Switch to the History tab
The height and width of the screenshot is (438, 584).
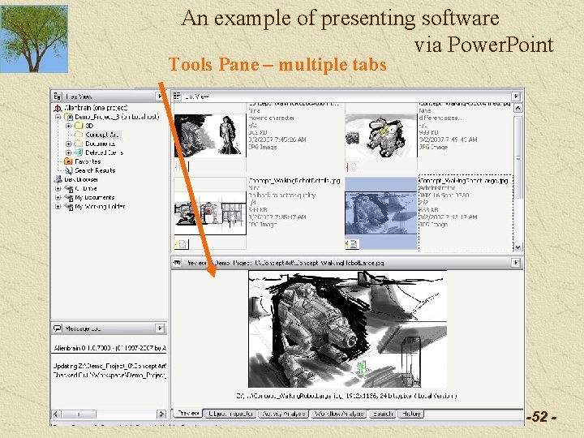pos(410,414)
